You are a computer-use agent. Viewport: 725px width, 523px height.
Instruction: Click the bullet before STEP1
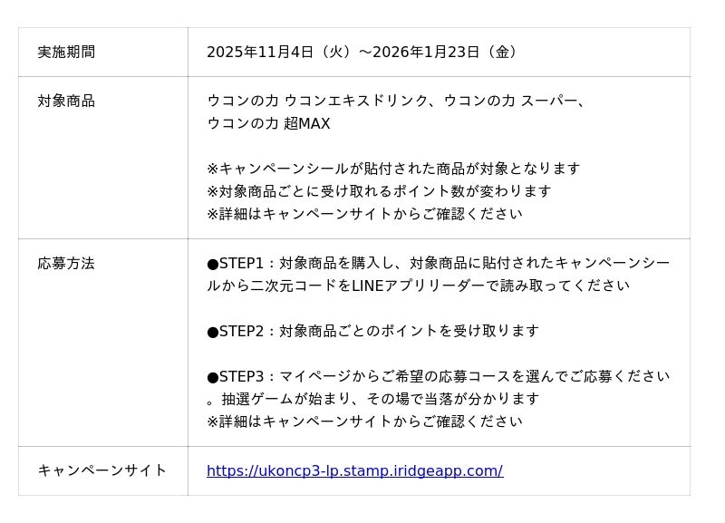point(213,265)
